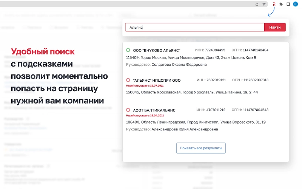Image resolution: width=302 pixels, height=189 pixels.
Task: Bookmark page with the star icon
Action: pyautogui.click(x=264, y=4)
